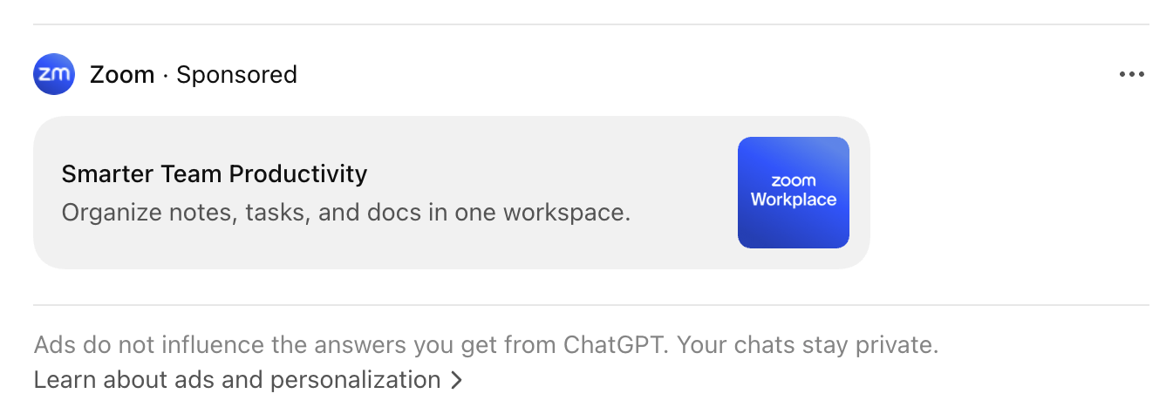
Task: Click the 'Organize notes, tasks, and docs' description
Action: pyautogui.click(x=345, y=212)
